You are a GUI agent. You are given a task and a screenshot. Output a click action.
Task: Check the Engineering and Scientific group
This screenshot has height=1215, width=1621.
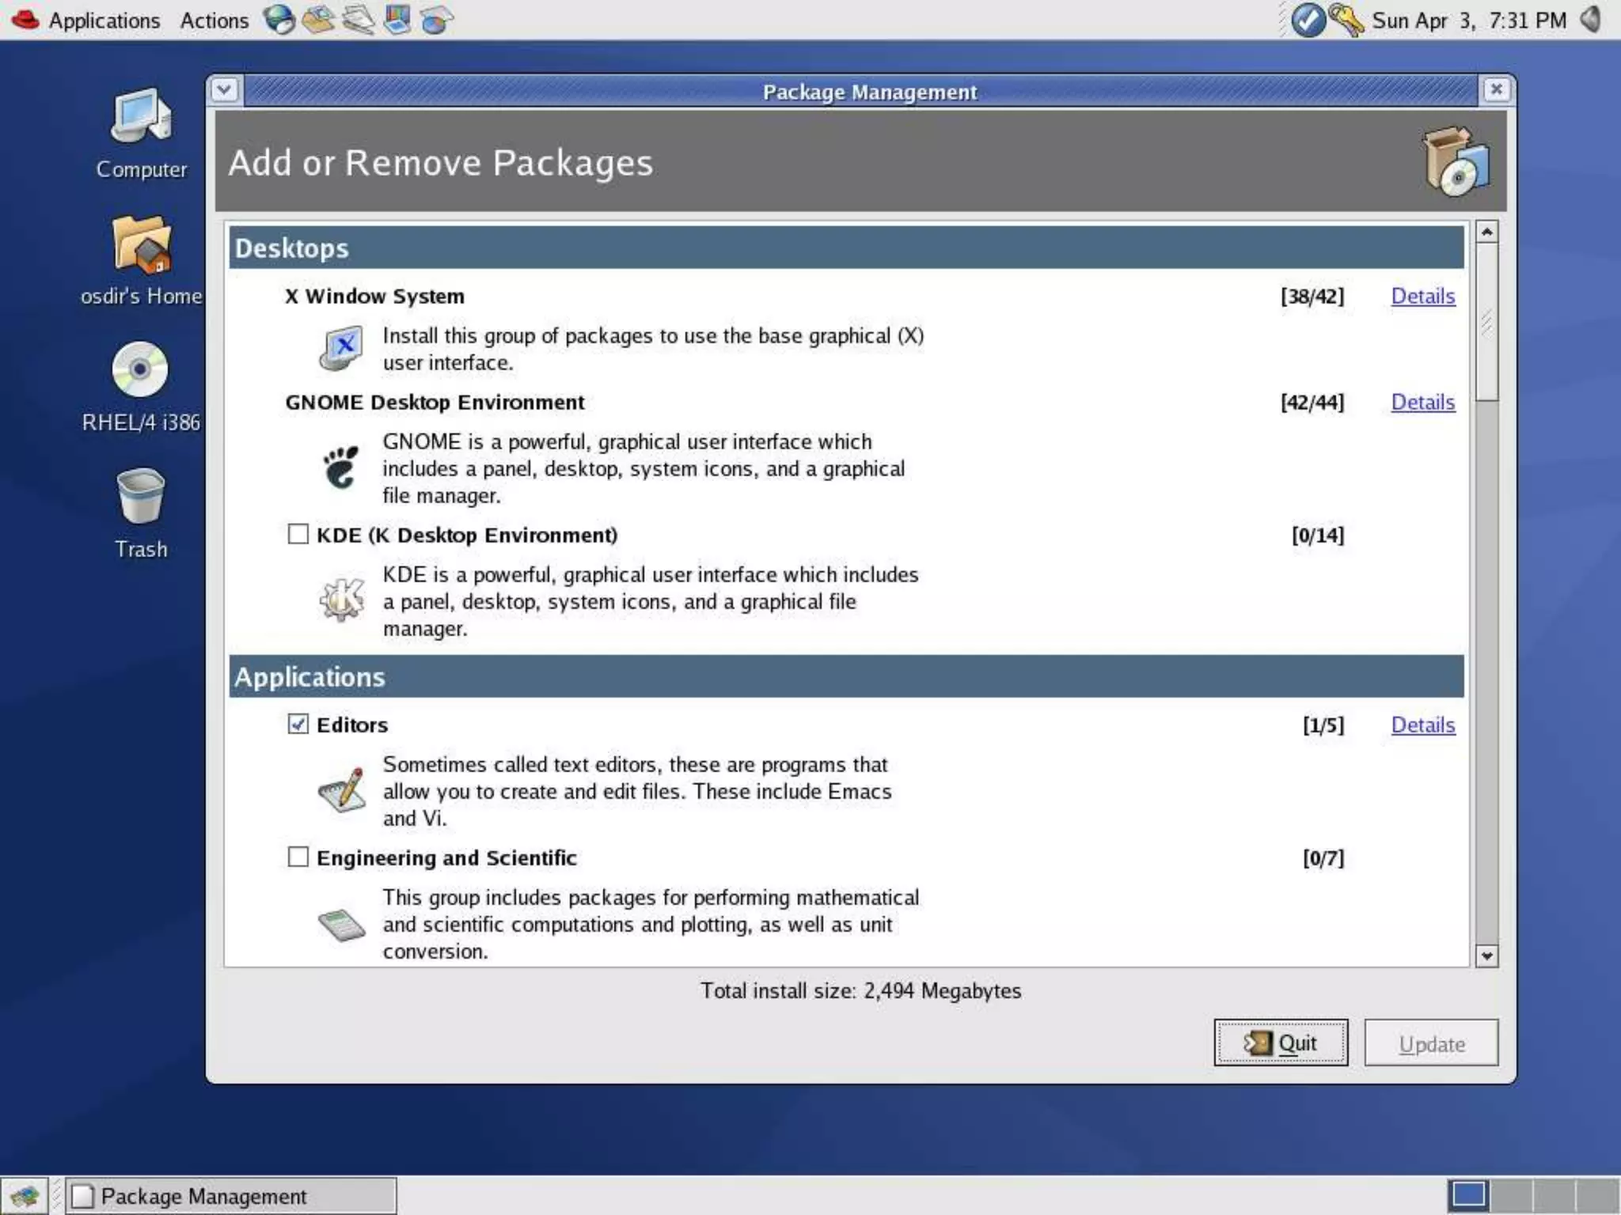(298, 857)
